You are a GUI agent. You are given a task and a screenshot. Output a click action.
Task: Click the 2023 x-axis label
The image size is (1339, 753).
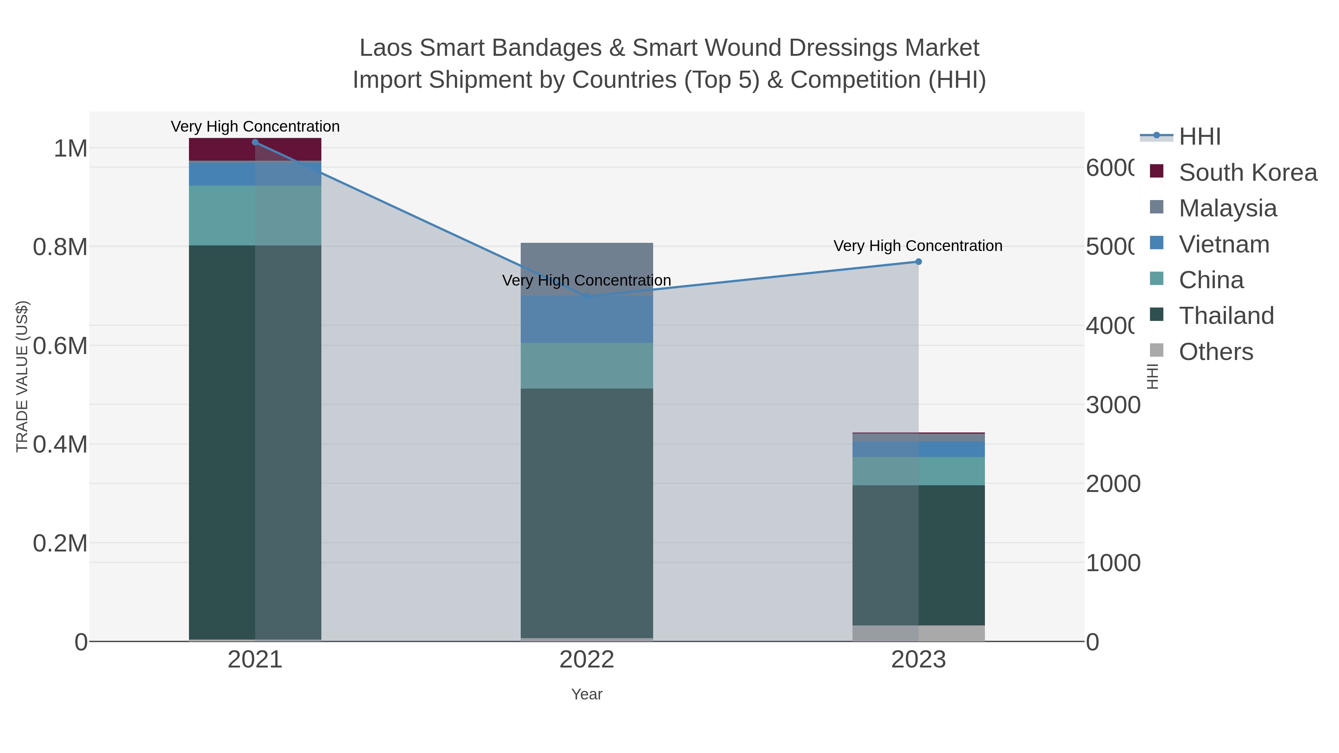(x=918, y=660)
